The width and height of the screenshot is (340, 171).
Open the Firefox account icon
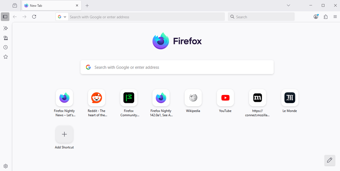316,17
